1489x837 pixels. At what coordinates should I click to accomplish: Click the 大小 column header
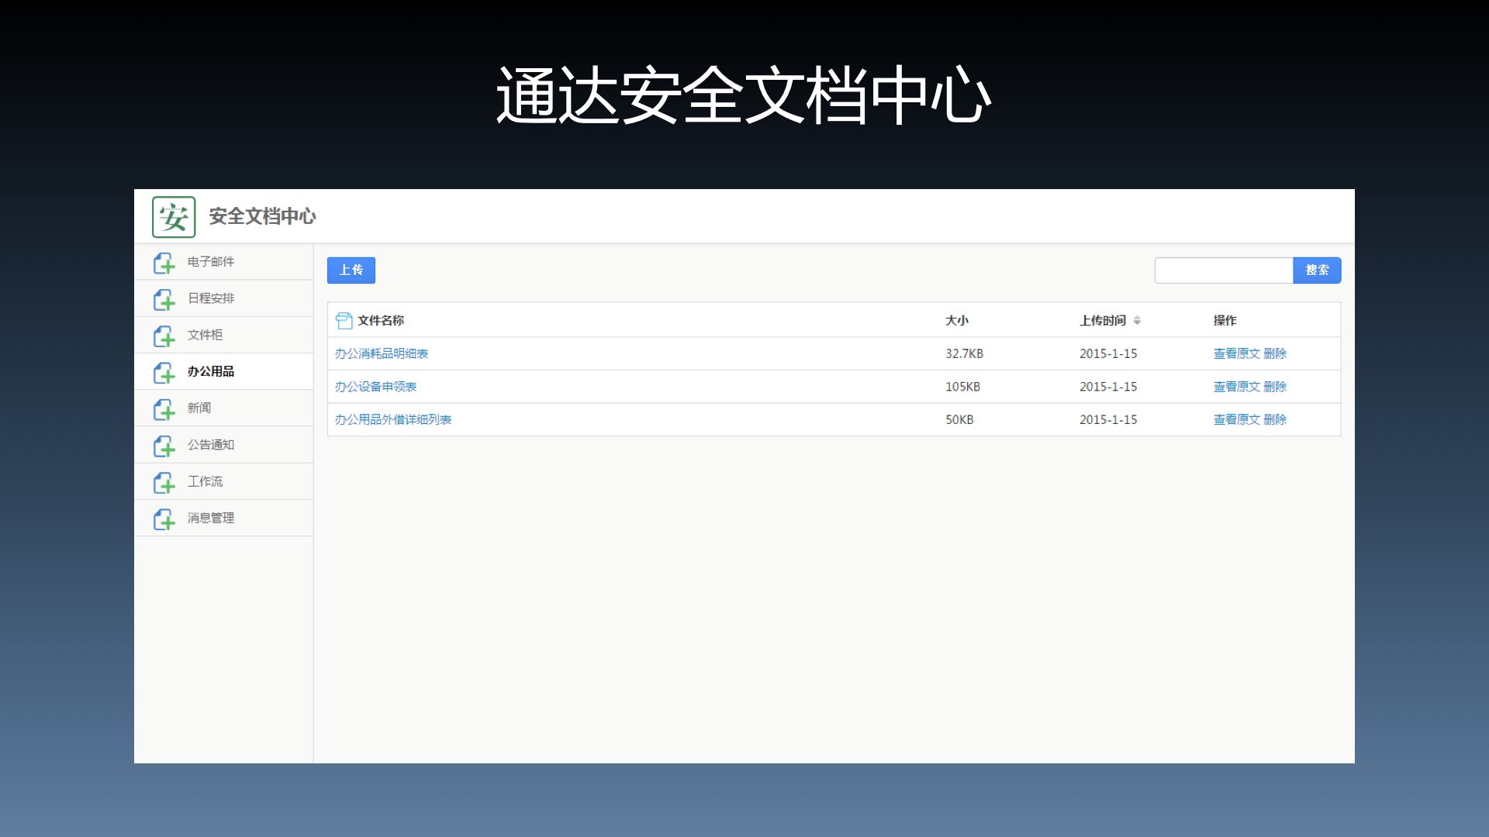coord(957,320)
